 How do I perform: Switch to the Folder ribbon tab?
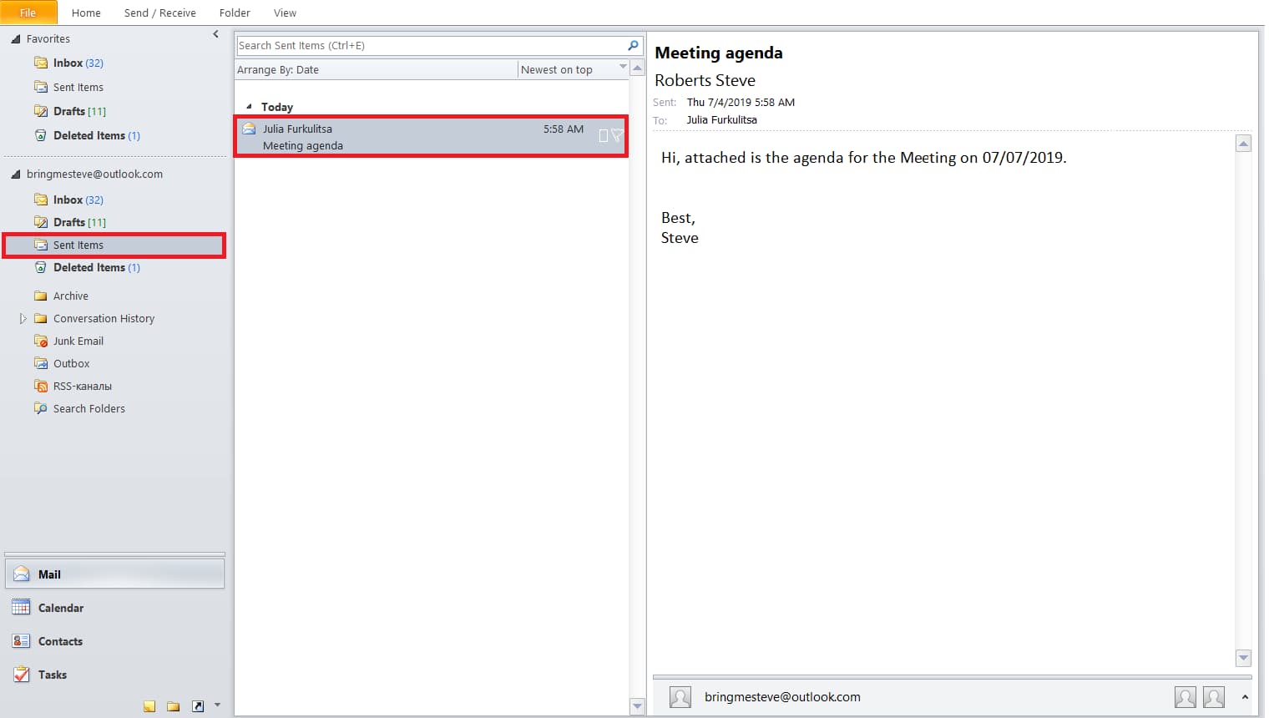(x=235, y=13)
